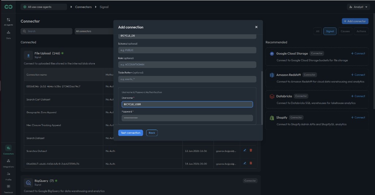Click the 18 Jun 2026 20:20 date cell
This screenshot has height=195, width=375.
point(196,164)
